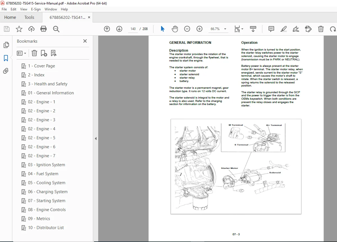Open zoom level dropdown 66.7%

coord(218,29)
